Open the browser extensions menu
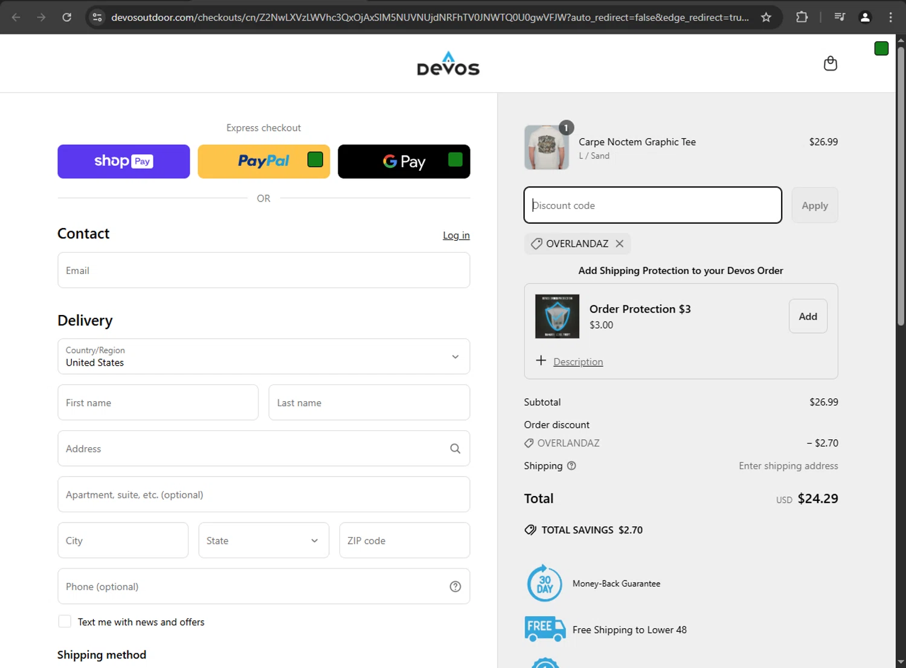Image resolution: width=906 pixels, height=668 pixels. [802, 17]
